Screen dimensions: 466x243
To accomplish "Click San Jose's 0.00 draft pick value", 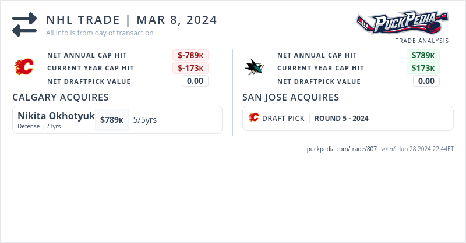I will point(426,81).
